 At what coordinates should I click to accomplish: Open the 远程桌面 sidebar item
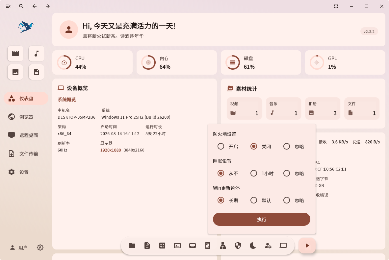[26, 135]
